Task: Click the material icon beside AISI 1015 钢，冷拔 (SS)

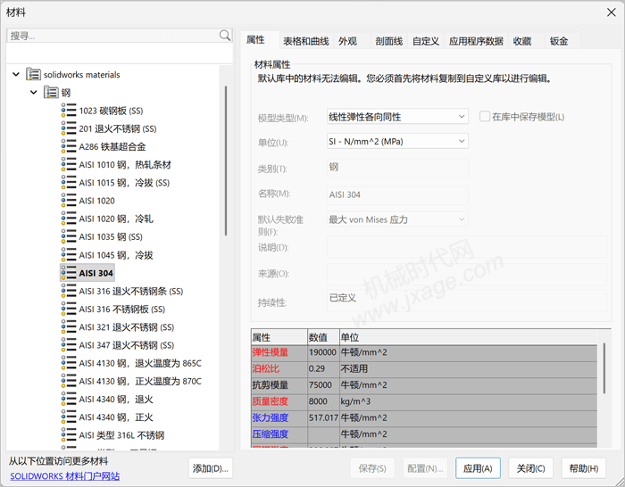Action: pyautogui.click(x=69, y=182)
